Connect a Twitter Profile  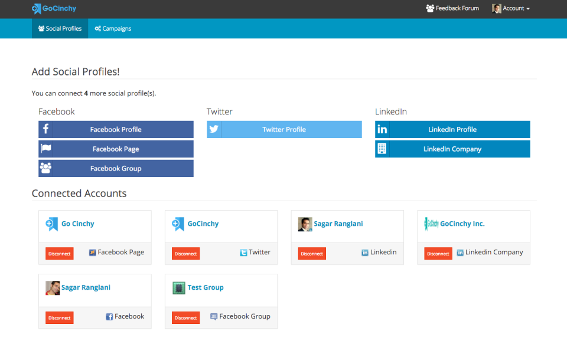pos(284,129)
